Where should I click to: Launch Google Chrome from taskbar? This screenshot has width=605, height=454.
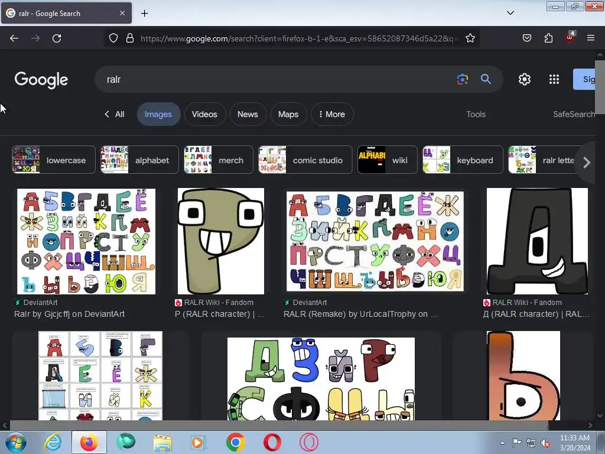[x=235, y=442]
